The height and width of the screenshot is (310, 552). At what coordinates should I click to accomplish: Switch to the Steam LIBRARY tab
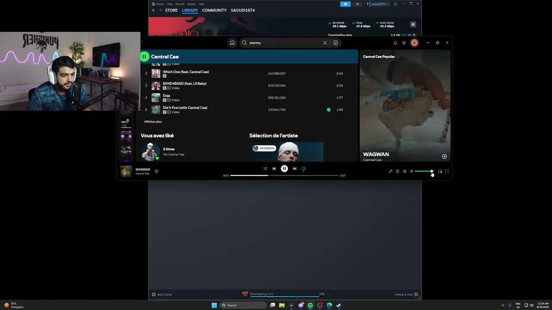pyautogui.click(x=190, y=10)
